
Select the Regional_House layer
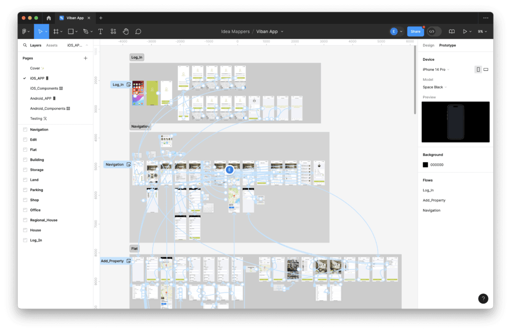tap(44, 220)
